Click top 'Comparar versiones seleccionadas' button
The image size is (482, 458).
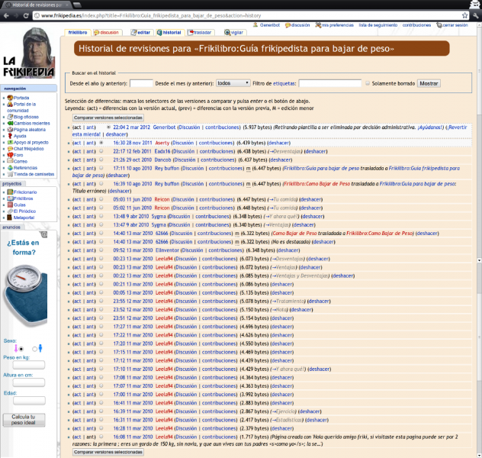[x=108, y=118]
